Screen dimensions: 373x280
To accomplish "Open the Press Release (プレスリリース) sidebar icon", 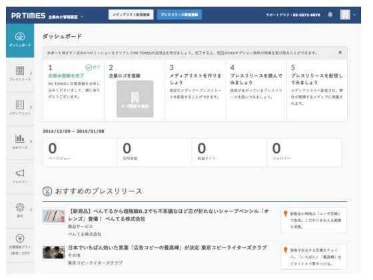I will [x=20, y=71].
